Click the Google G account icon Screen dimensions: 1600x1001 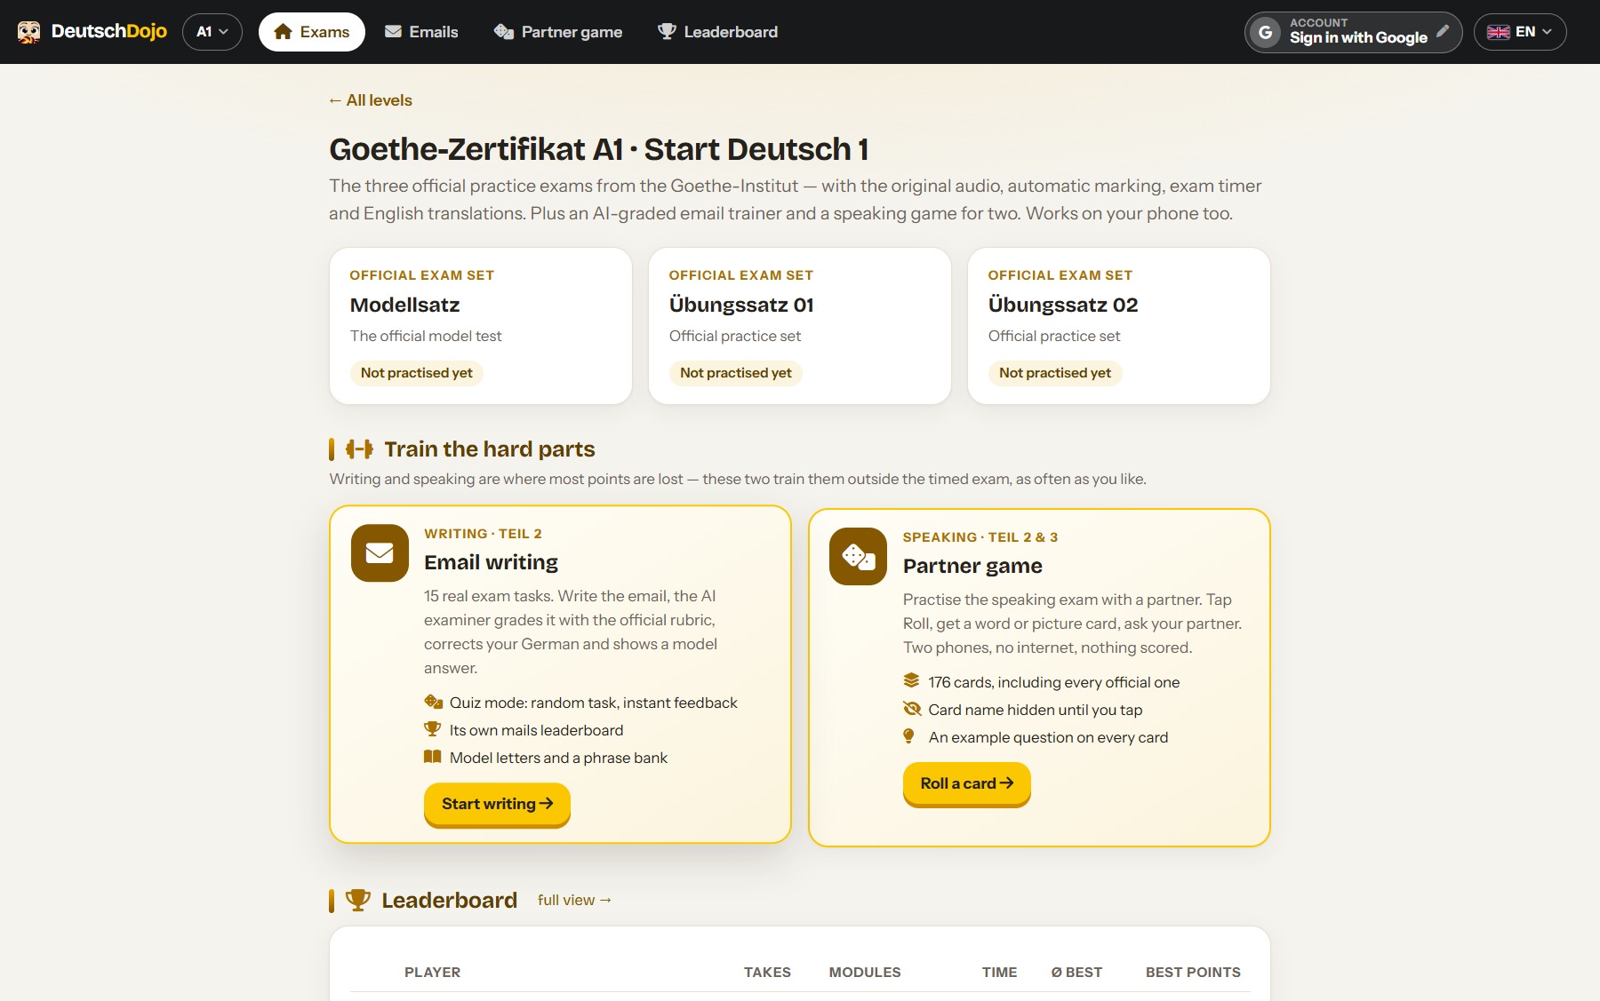tap(1266, 32)
